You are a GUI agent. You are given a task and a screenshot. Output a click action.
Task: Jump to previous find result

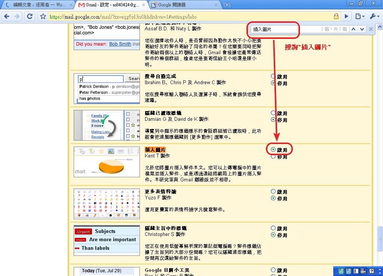click(x=353, y=29)
